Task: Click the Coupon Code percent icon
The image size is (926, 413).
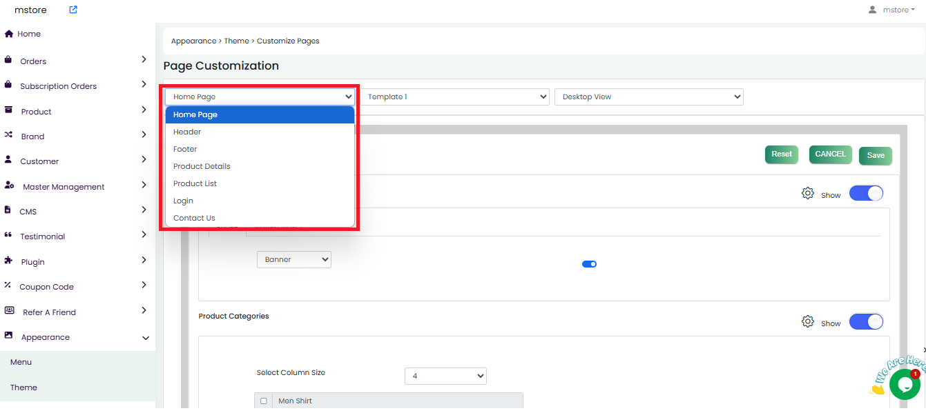Action: [8, 285]
